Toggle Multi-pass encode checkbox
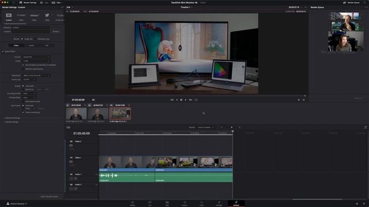369x207 pixels. point(23,101)
